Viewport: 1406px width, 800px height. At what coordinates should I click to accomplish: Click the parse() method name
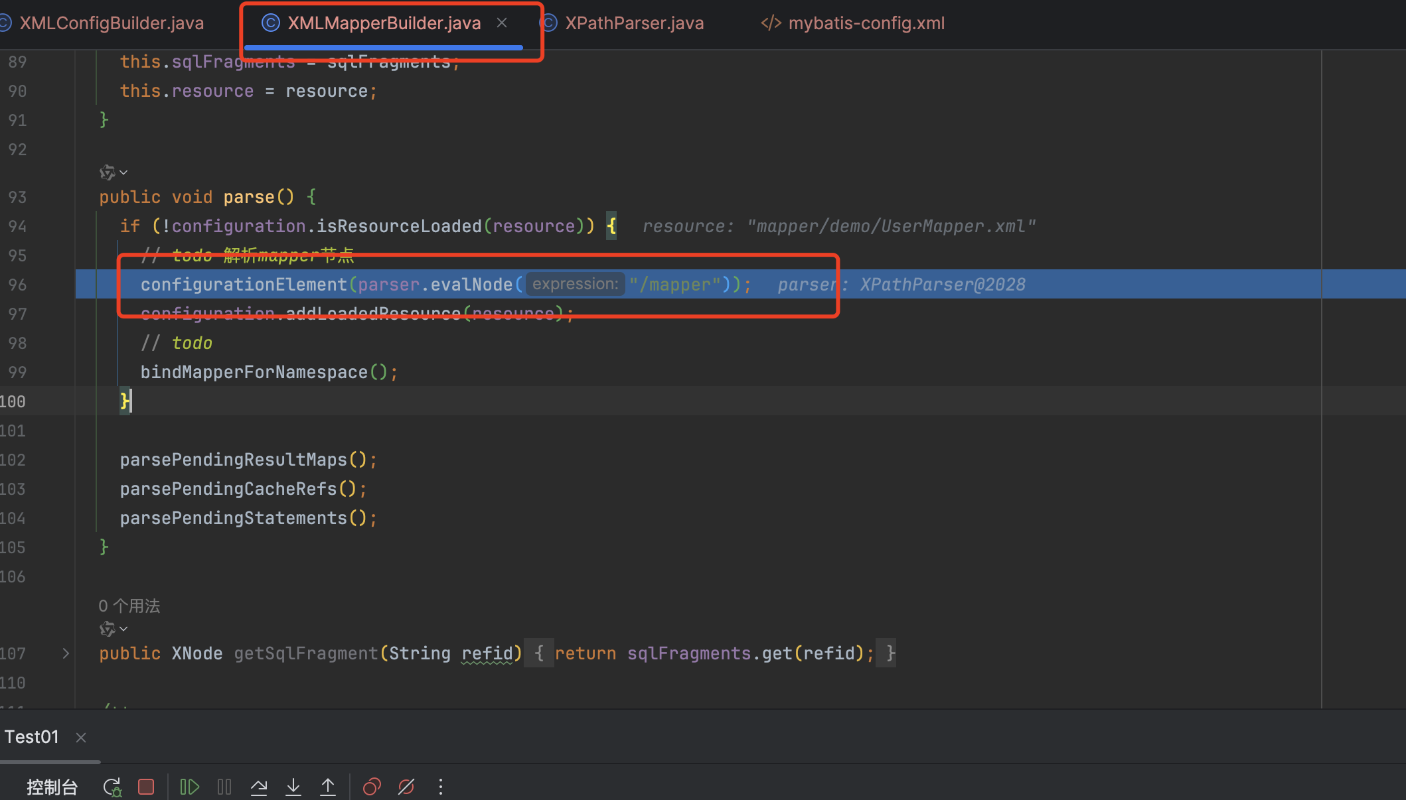pyautogui.click(x=249, y=197)
